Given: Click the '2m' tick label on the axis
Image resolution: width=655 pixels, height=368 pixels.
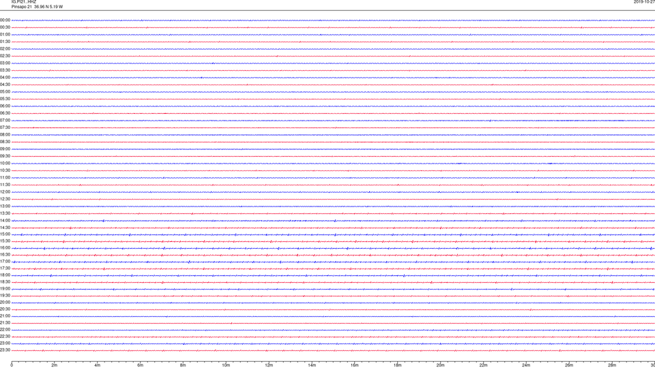Looking at the screenshot, I should point(55,365).
